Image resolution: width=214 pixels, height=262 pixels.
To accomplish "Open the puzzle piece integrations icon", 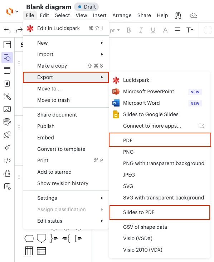I will pos(7,173).
